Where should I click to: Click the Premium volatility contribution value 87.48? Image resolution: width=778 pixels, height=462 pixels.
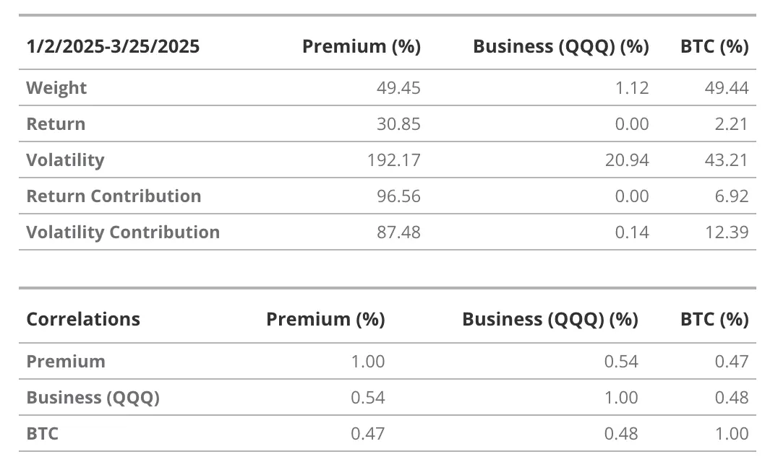click(x=398, y=232)
